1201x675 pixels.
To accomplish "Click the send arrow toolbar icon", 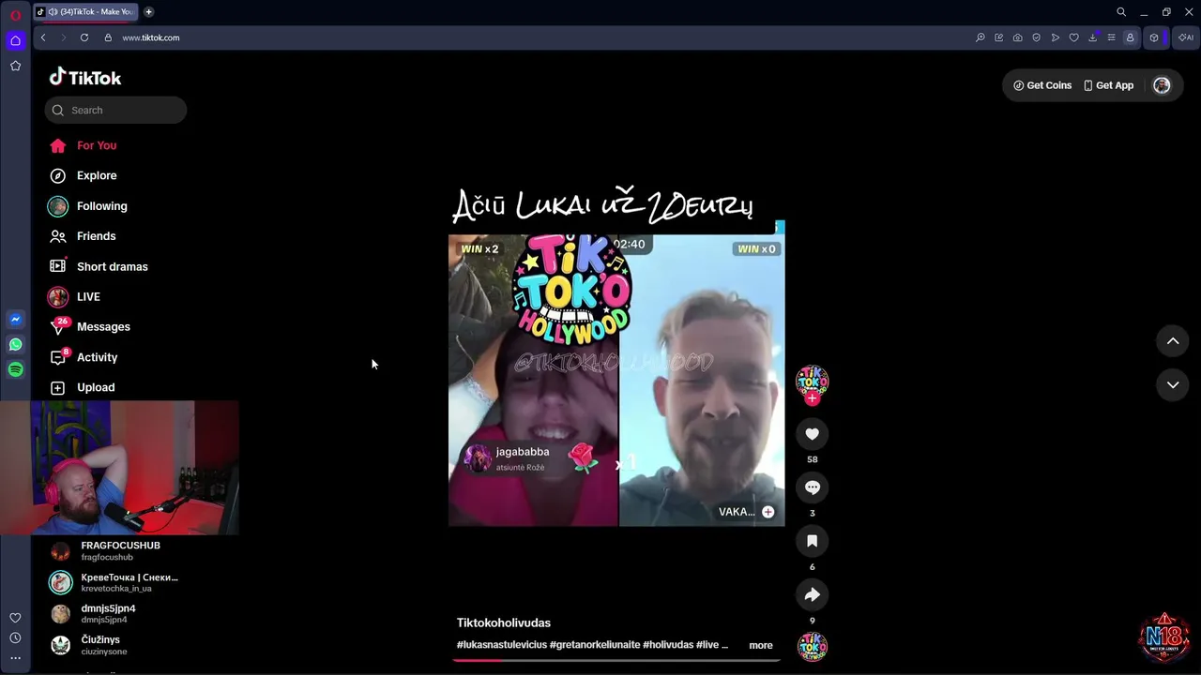I will [1056, 37].
